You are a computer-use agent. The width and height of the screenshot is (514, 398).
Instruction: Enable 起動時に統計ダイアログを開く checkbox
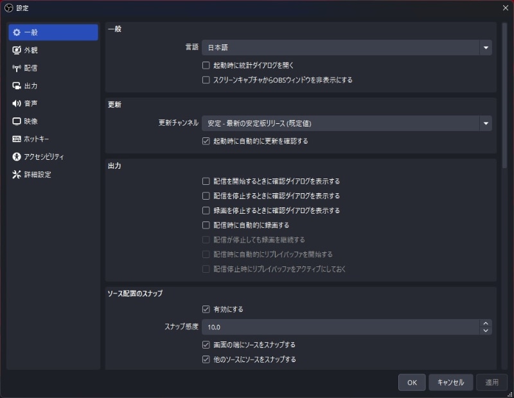click(x=206, y=65)
